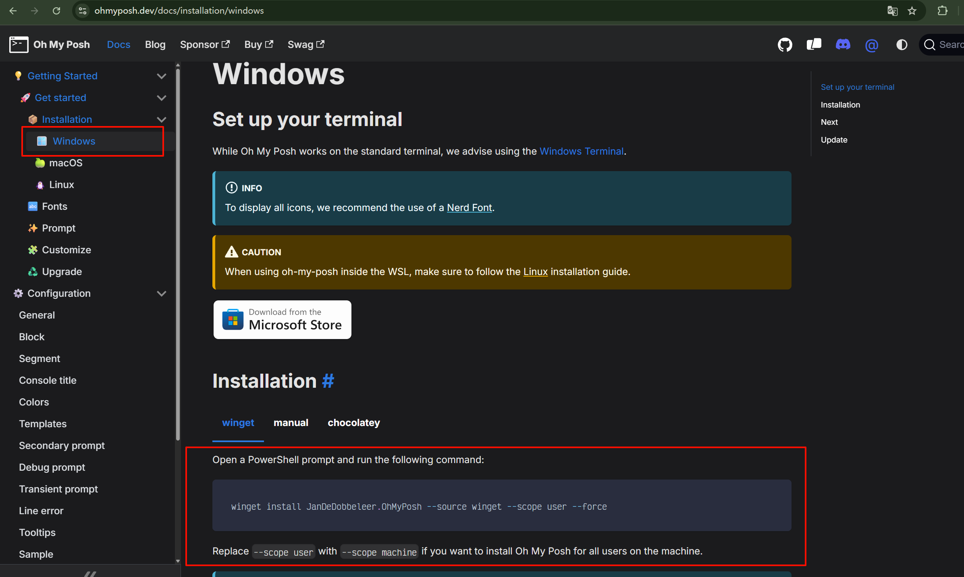This screenshot has height=577, width=964.
Task: Open Blog in the navbar
Action: (155, 45)
